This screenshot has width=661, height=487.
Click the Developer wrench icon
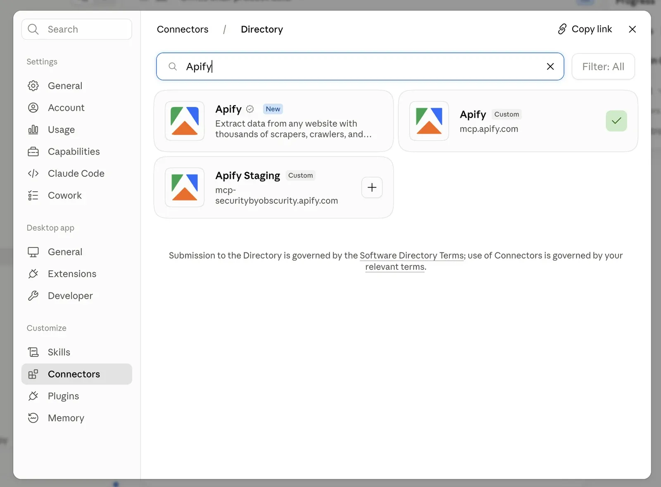[x=33, y=296]
